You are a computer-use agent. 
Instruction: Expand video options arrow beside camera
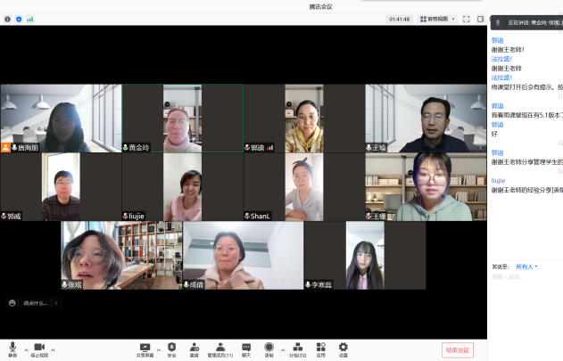[x=54, y=349]
